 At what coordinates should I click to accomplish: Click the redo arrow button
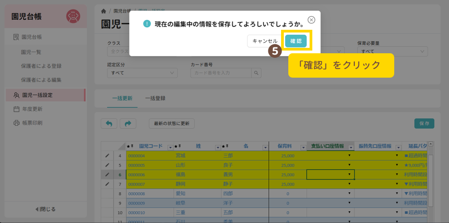coord(128,123)
